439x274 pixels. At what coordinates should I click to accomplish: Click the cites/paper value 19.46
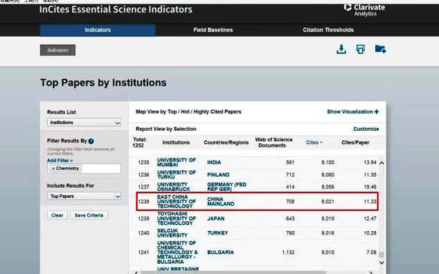[370, 187]
